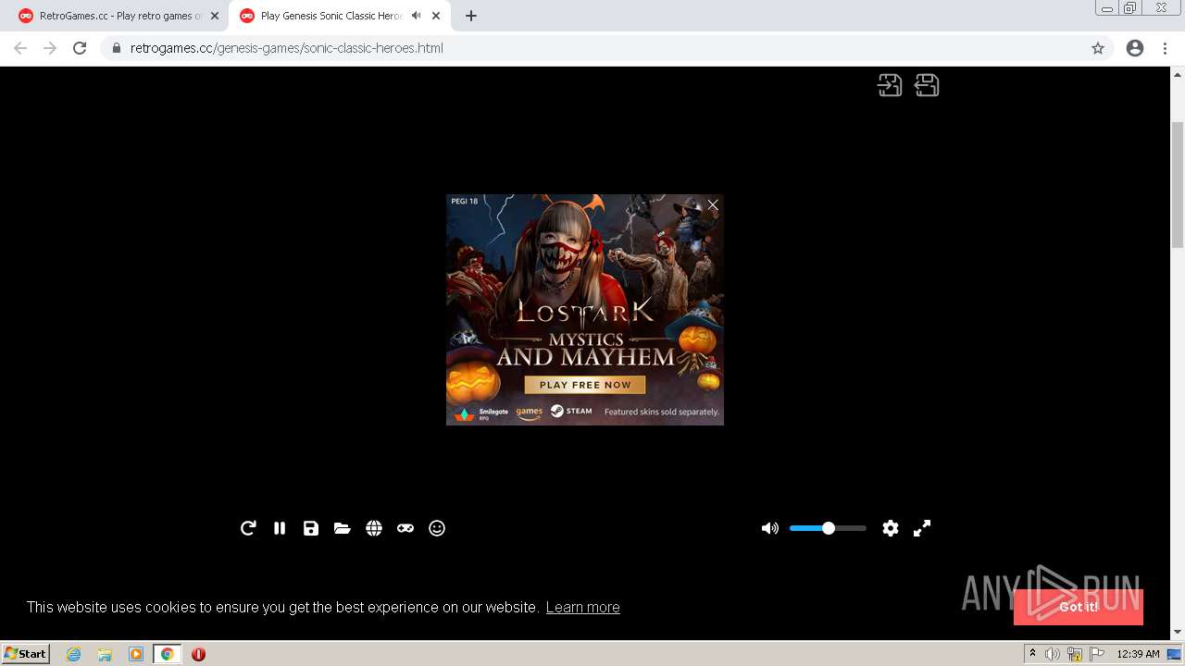Mute the tab via audio indicator
The image size is (1185, 666).
pyautogui.click(x=416, y=16)
